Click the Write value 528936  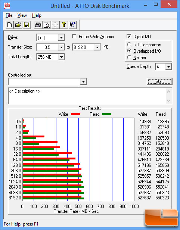pos(144,187)
